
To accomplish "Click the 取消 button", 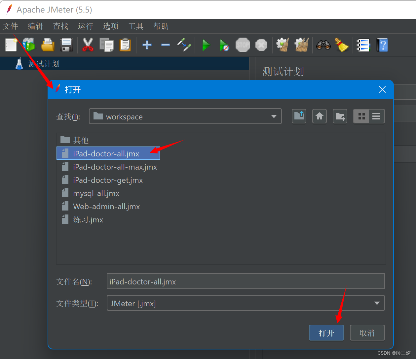I will 367,333.
